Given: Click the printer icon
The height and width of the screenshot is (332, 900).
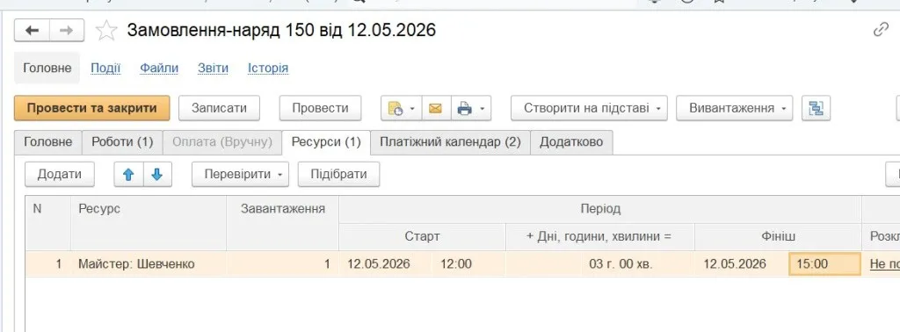Looking at the screenshot, I should [464, 108].
